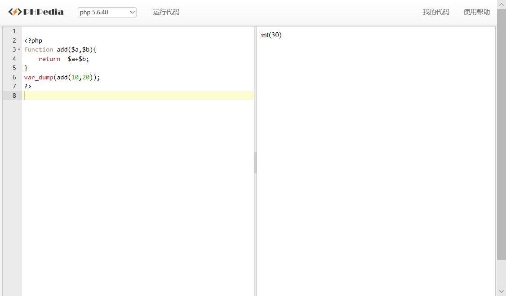Click the closing brace on line 5
The width and height of the screenshot is (506, 296).
(x=26, y=68)
